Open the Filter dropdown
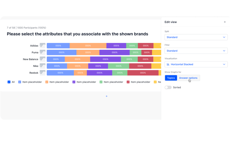 click(x=196, y=51)
